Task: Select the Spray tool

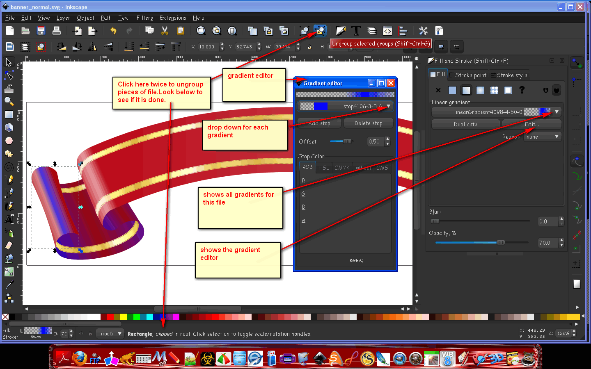Action: [x=9, y=232]
